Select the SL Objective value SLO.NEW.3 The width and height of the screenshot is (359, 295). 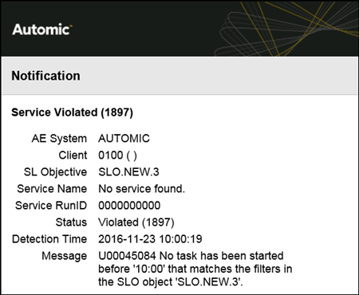pyautogui.click(x=128, y=172)
